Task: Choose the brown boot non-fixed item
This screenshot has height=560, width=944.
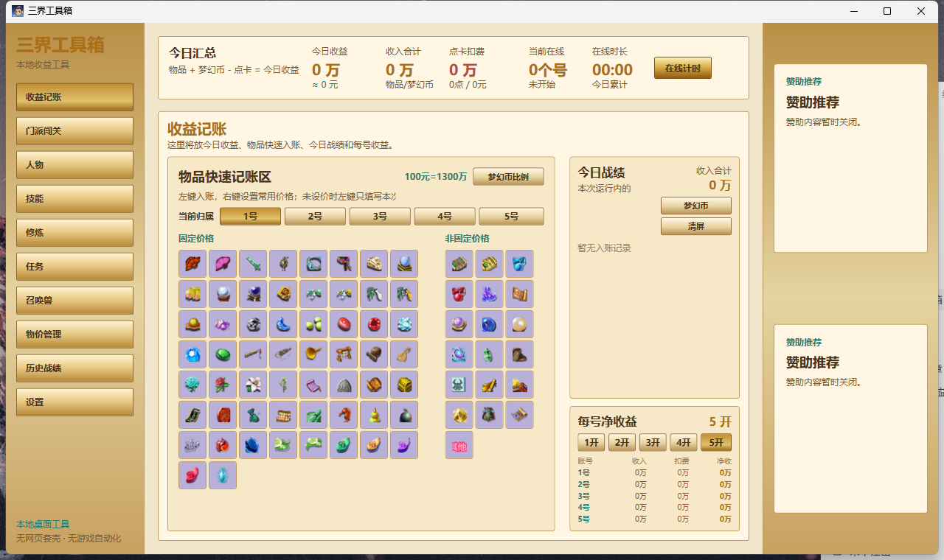Action: tap(520, 354)
